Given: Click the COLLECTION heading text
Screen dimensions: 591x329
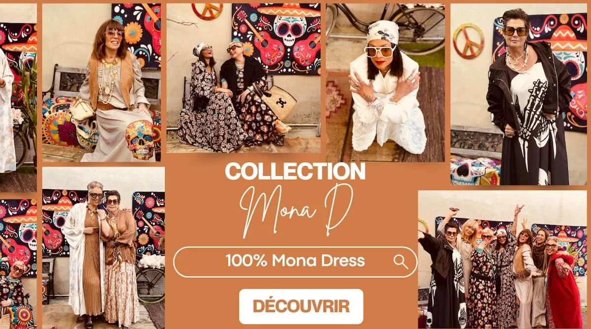Looking at the screenshot, I should 295,171.
